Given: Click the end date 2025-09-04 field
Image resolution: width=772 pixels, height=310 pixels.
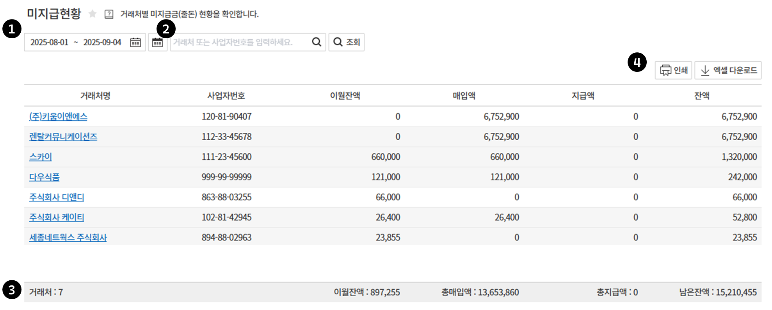Looking at the screenshot, I should (102, 42).
